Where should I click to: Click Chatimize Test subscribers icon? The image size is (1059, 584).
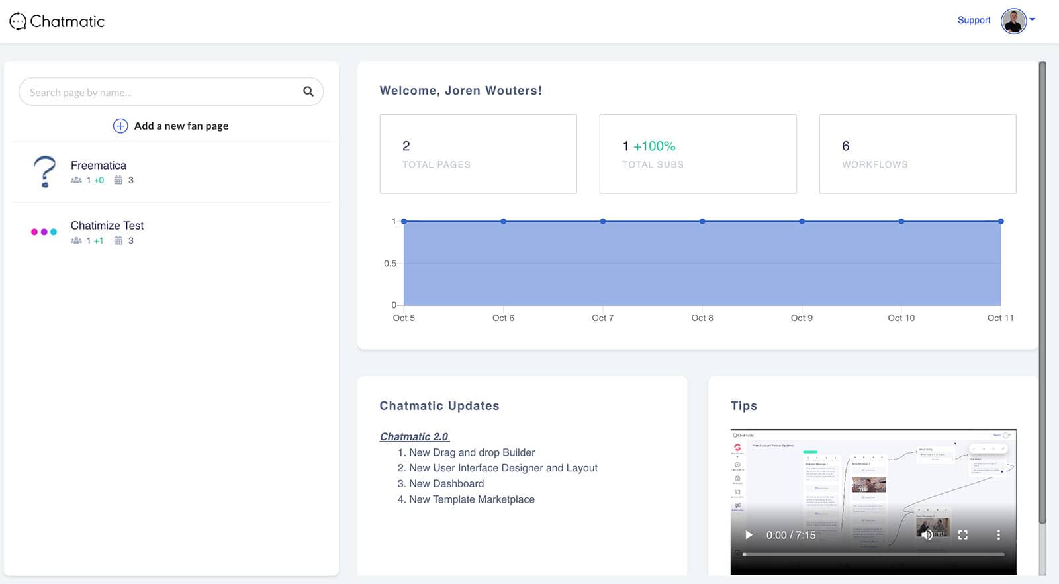pyautogui.click(x=76, y=240)
